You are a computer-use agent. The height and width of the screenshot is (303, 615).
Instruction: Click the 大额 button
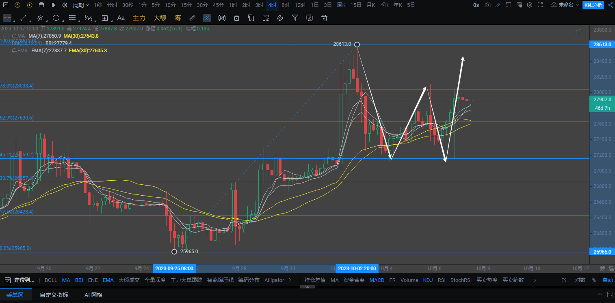click(160, 18)
